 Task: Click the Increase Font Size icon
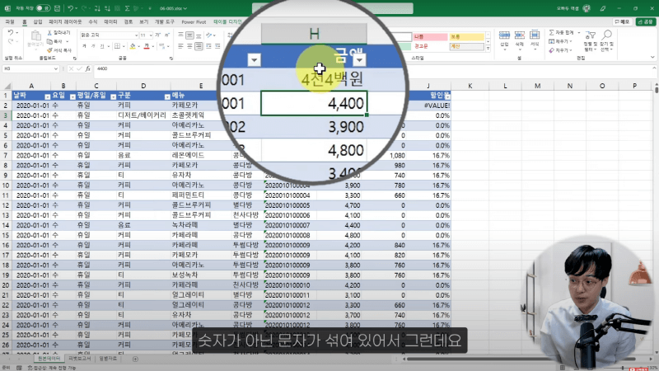coord(158,35)
